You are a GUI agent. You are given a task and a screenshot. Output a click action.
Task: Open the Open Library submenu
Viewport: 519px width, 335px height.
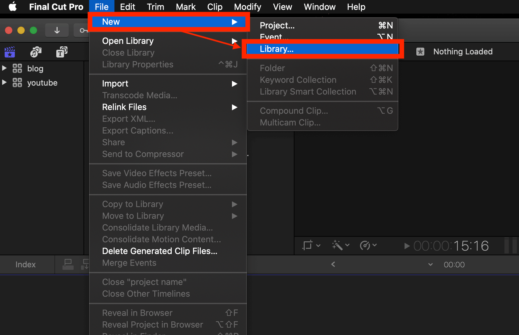click(x=168, y=41)
